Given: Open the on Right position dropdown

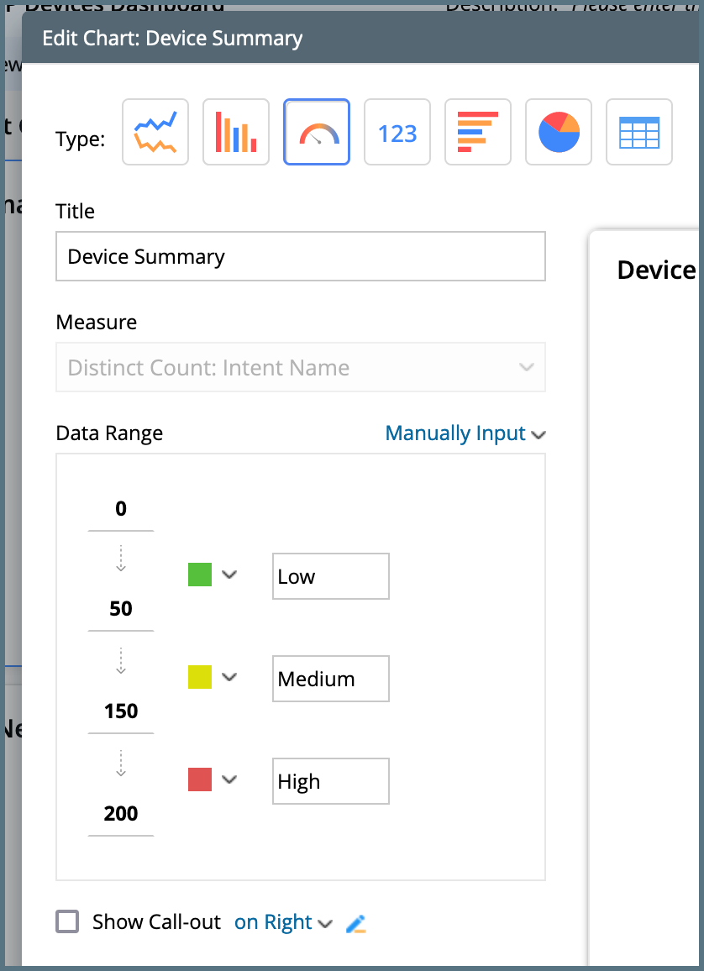Looking at the screenshot, I should click(284, 922).
